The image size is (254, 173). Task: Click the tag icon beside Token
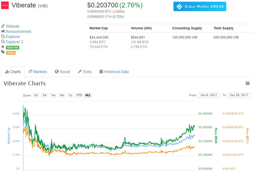pyautogui.click(x=3, y=52)
